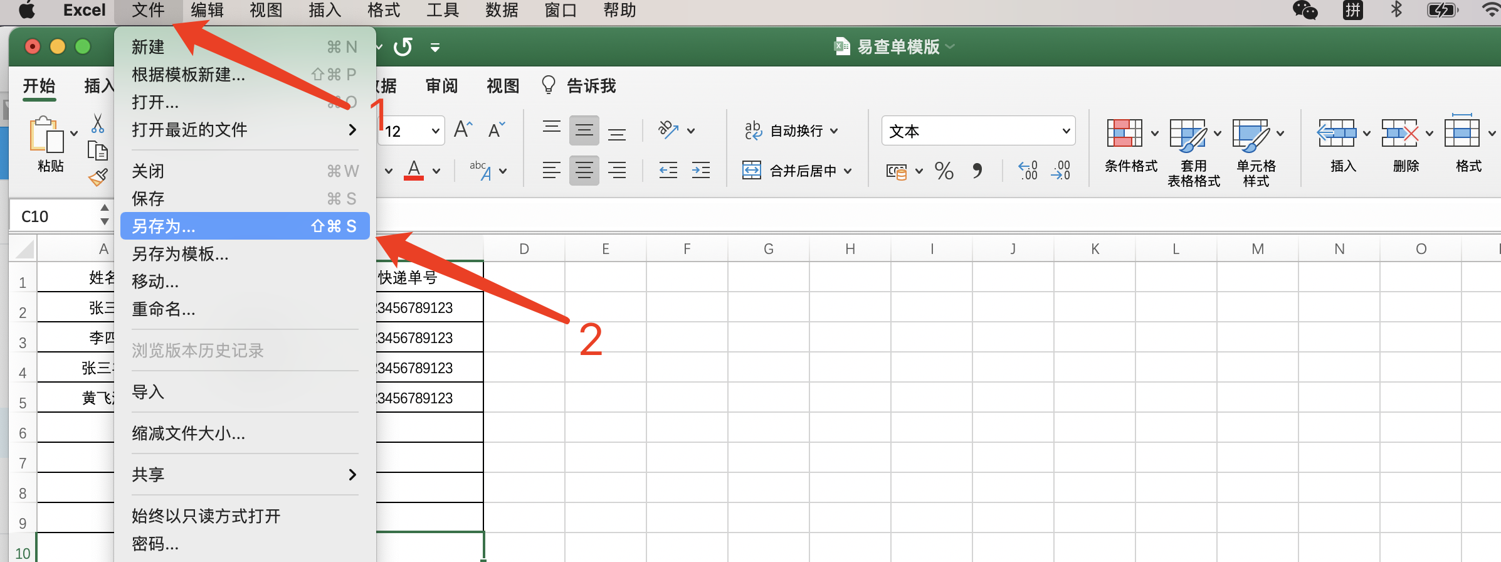Image resolution: width=1501 pixels, height=562 pixels.
Task: Apply percent style
Action: pos(944,171)
